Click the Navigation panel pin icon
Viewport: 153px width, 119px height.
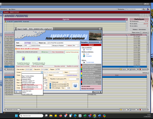coord(100,42)
